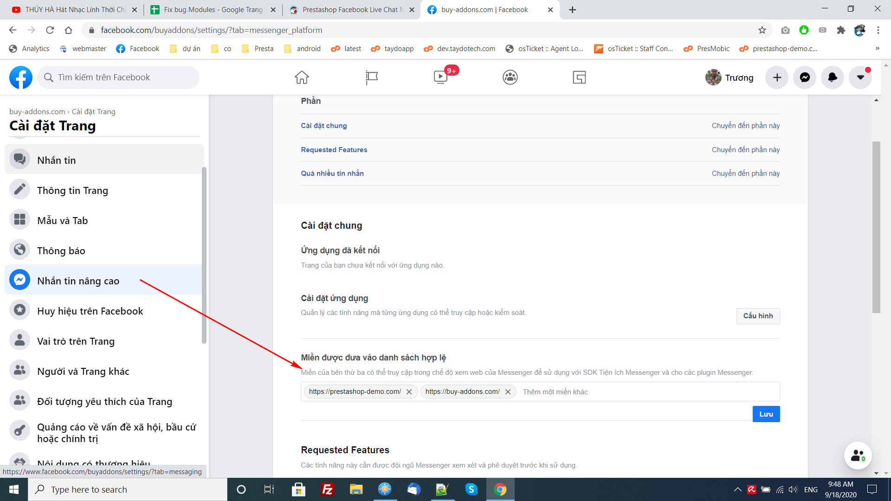Remove the prestashop-demo.com whitelisted domain
The width and height of the screenshot is (891, 501).
click(x=409, y=392)
